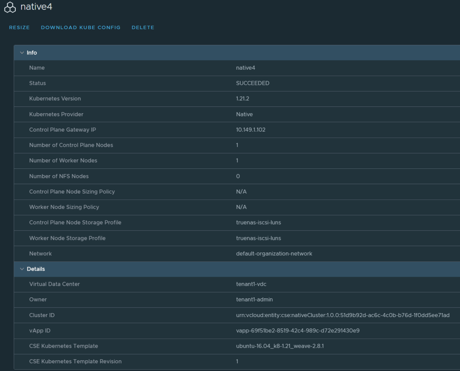Click the native4 page title text
460x371 pixels.
[x=37, y=8]
